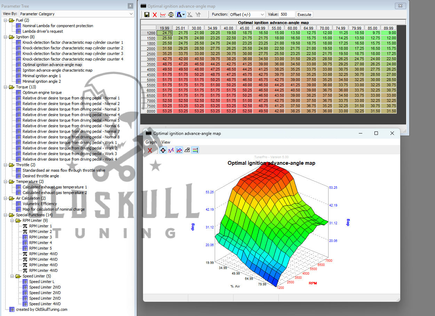Collapse the Throttle (2) category
The width and height of the screenshot is (435, 316).
(6, 165)
